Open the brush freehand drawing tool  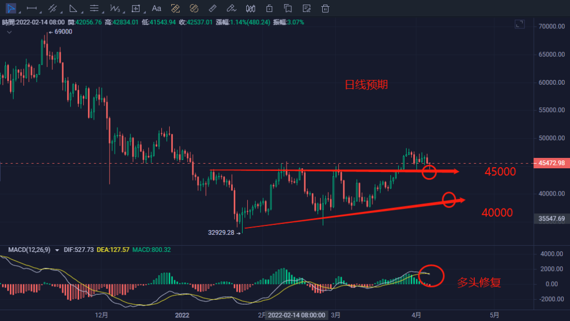pos(231,8)
